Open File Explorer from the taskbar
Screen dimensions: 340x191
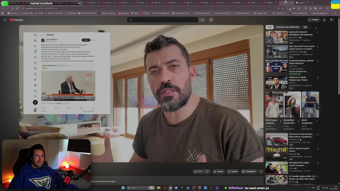159,188
